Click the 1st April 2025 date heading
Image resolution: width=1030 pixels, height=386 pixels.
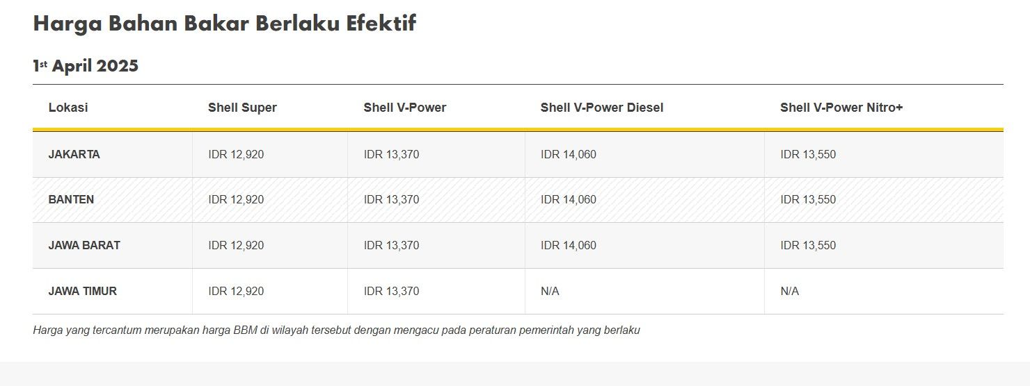(x=86, y=66)
